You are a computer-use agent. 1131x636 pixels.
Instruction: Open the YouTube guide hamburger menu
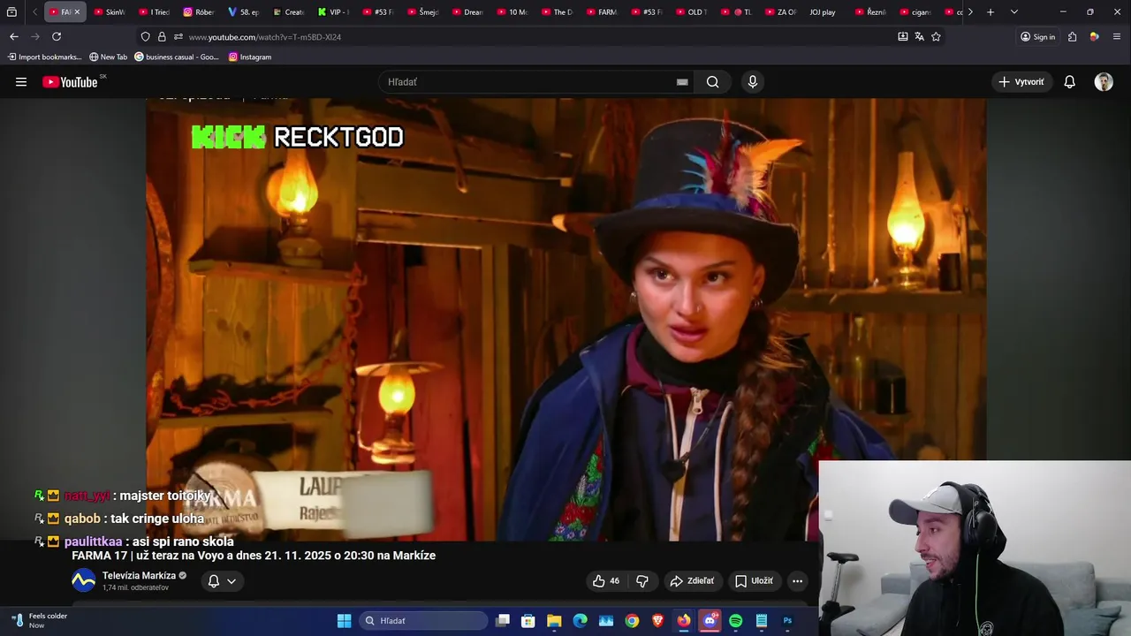click(21, 82)
